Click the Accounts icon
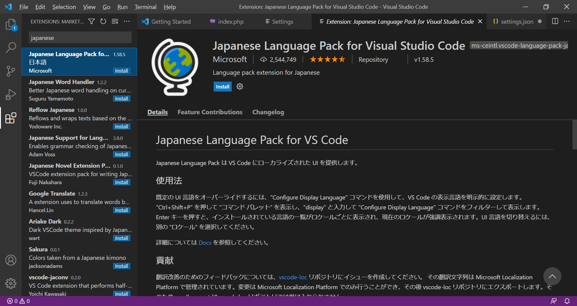 pyautogui.click(x=11, y=260)
